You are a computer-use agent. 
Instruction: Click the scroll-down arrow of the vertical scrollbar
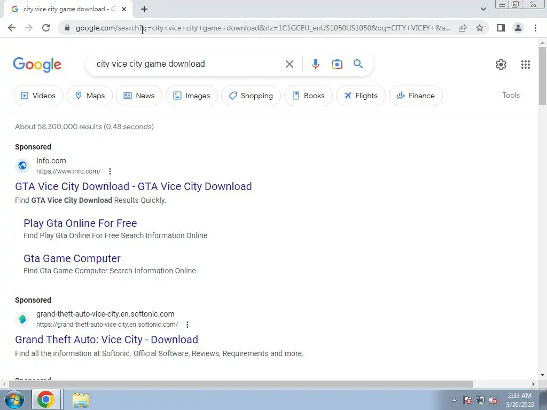pos(542,375)
